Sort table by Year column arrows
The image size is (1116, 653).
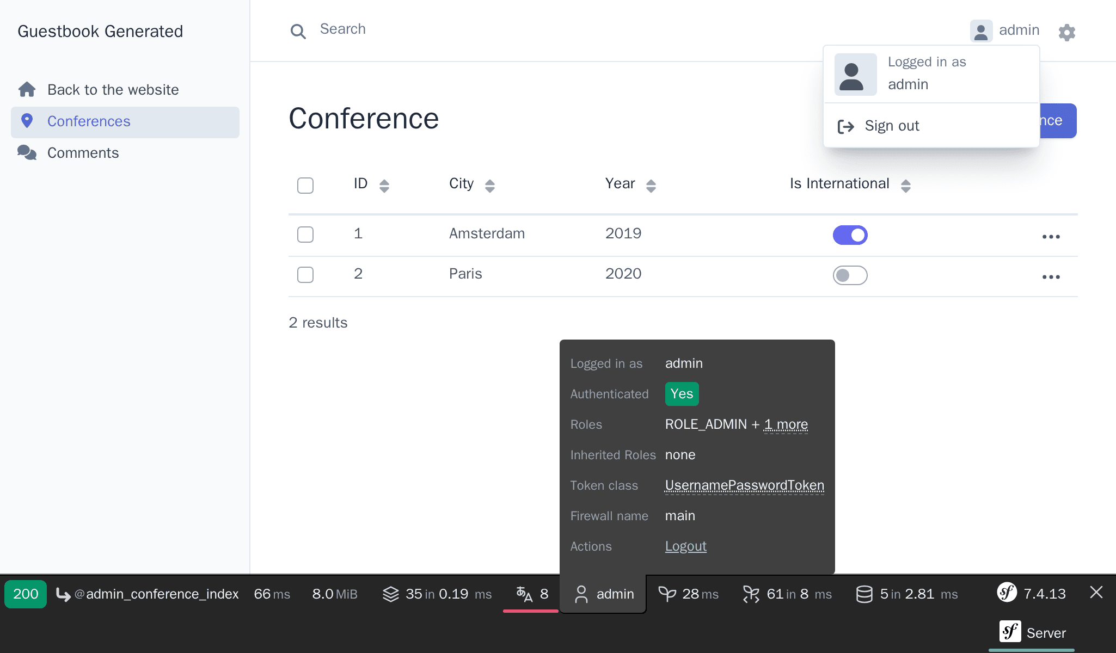[x=651, y=186]
